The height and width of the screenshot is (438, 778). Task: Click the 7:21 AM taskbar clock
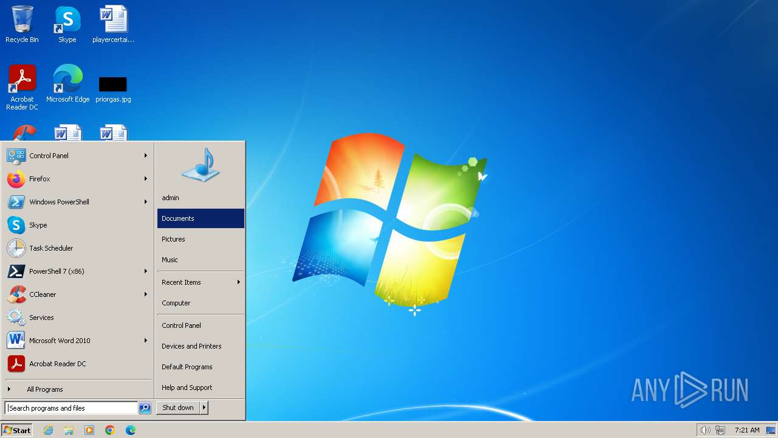pyautogui.click(x=747, y=430)
